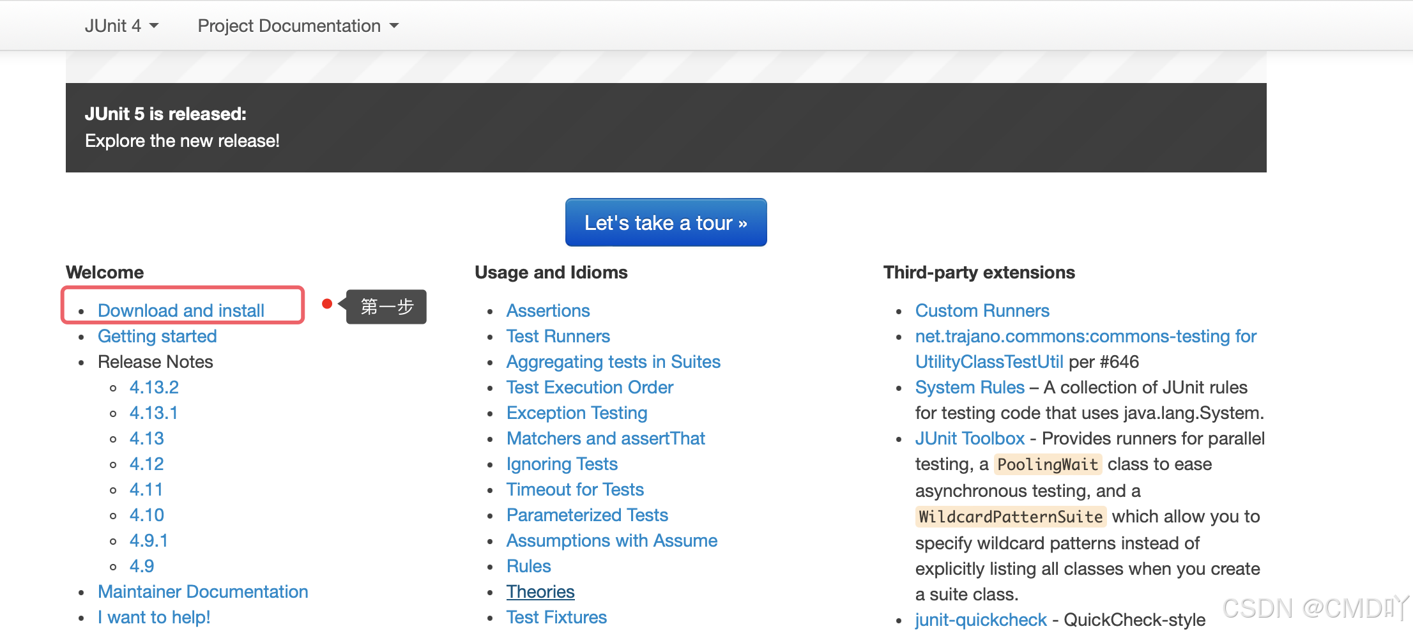The height and width of the screenshot is (631, 1413).
Task: Open Aggregating tests in Suites
Action: [613, 361]
